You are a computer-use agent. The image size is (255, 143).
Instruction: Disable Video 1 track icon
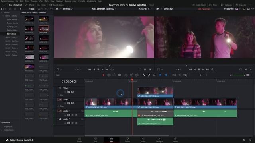(73, 103)
